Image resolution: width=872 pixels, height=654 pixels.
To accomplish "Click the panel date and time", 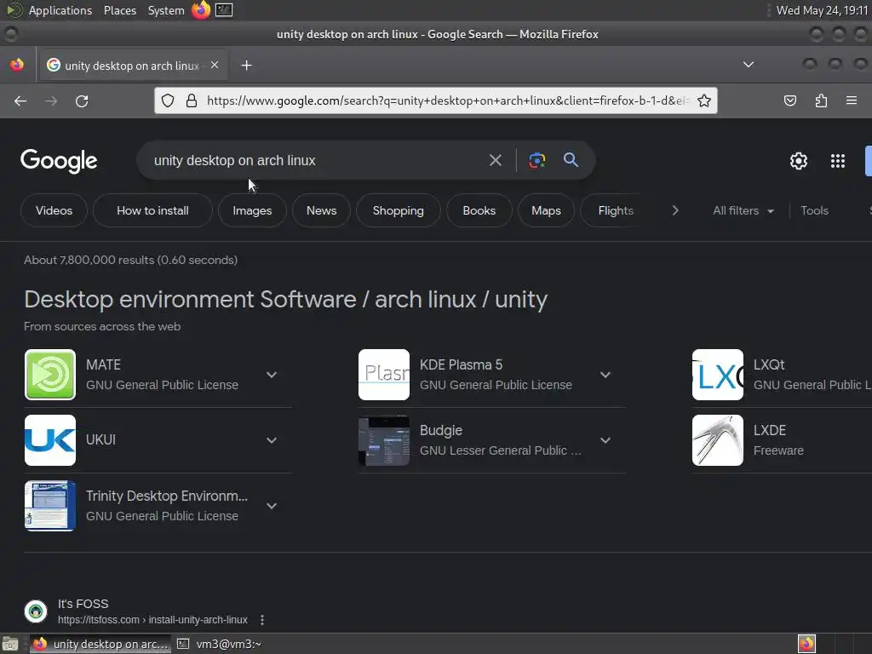I will pyautogui.click(x=822, y=10).
